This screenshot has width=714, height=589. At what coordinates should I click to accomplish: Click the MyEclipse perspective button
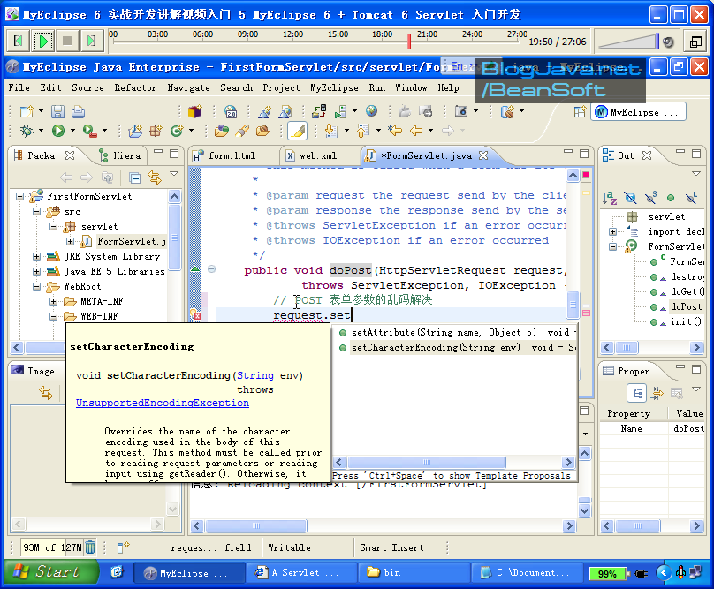tap(639, 112)
